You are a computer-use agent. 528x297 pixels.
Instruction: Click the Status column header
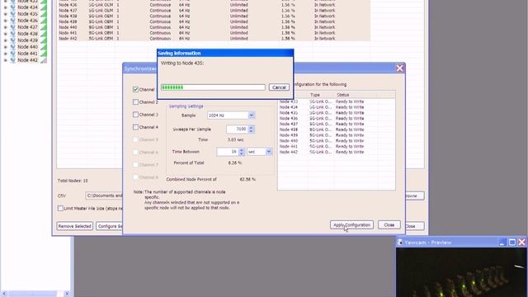pyautogui.click(x=356, y=95)
